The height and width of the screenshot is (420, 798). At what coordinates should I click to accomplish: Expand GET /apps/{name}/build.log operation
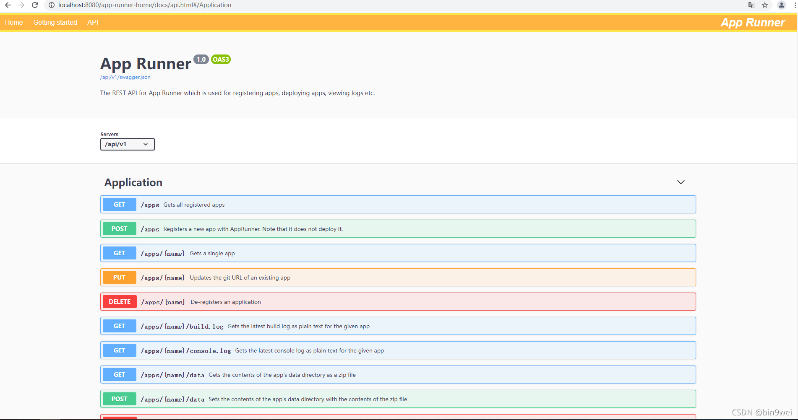pyautogui.click(x=398, y=326)
